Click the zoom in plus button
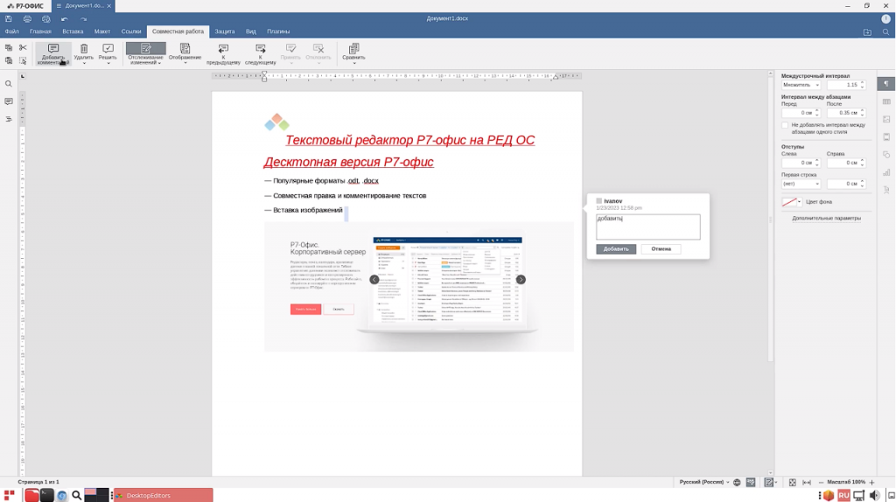This screenshot has width=896, height=502. point(872,483)
